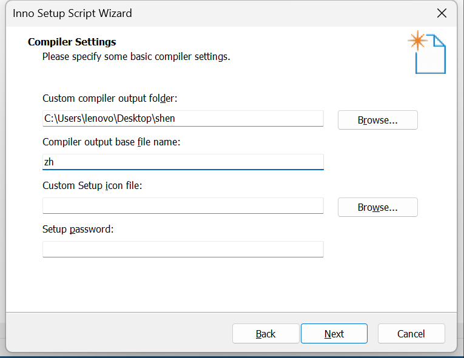This screenshot has height=358, width=464.
Task: Close the Inno Setup Script Wizard window
Action: 442,13
